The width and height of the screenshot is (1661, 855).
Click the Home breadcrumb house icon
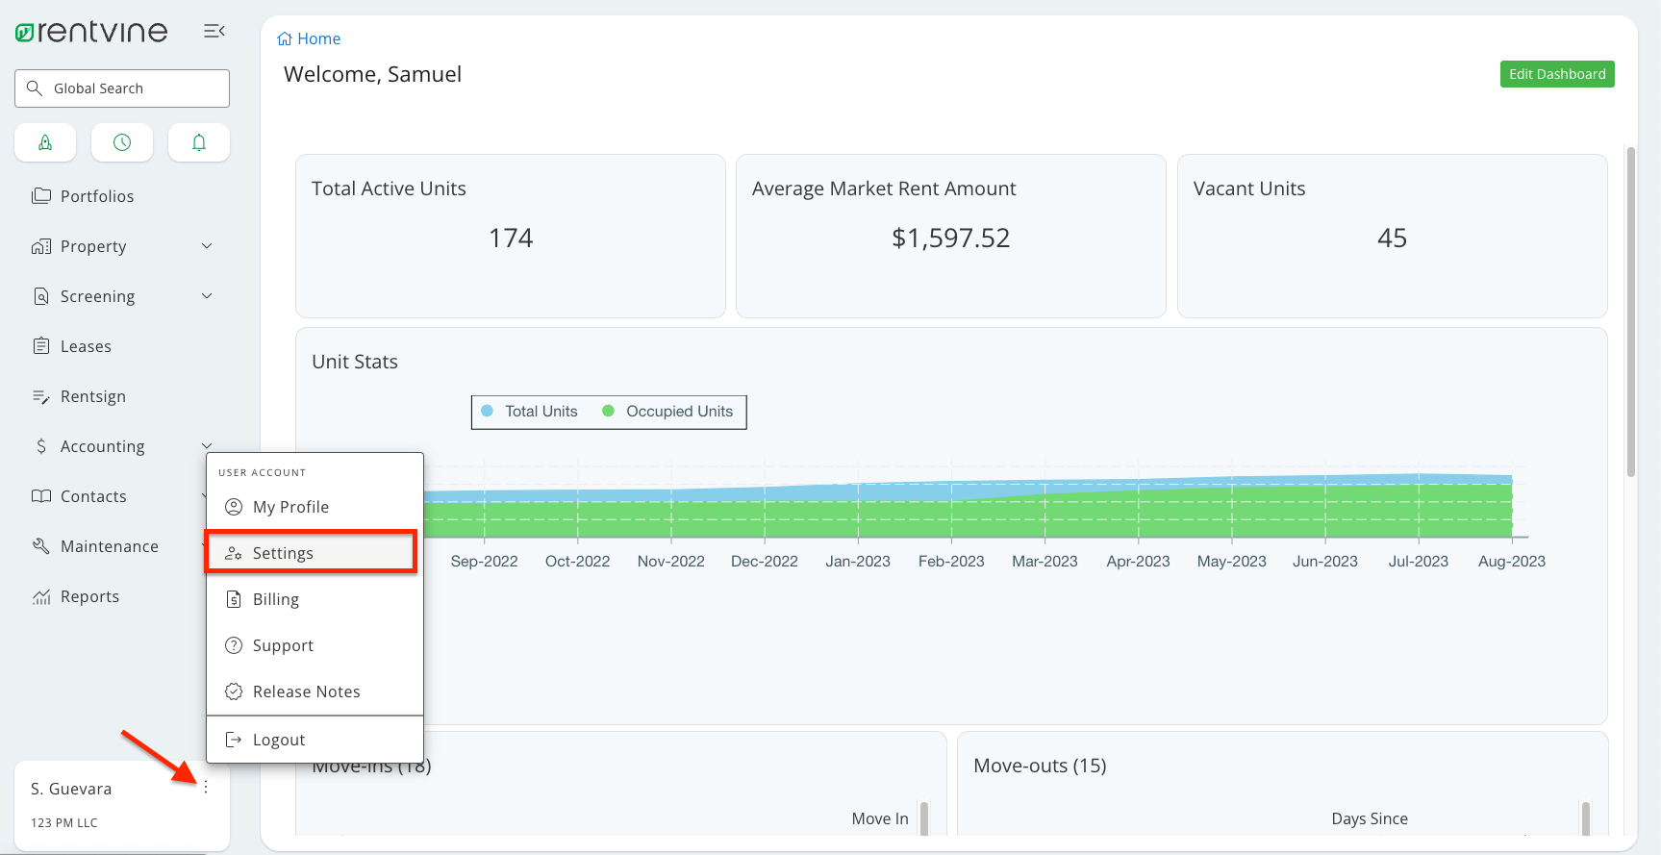[285, 39]
